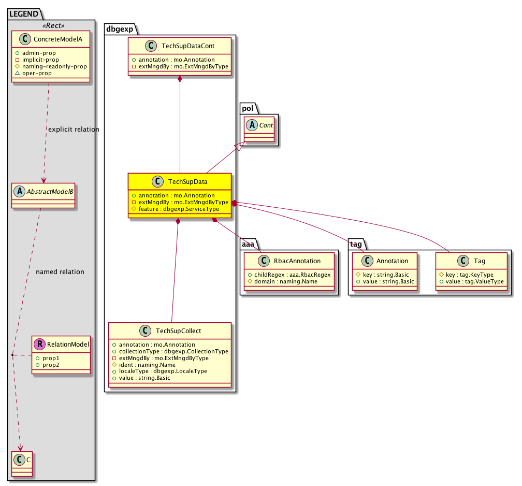
Task: Click the TechSupCollect class circle icon
Action: pos(145,331)
